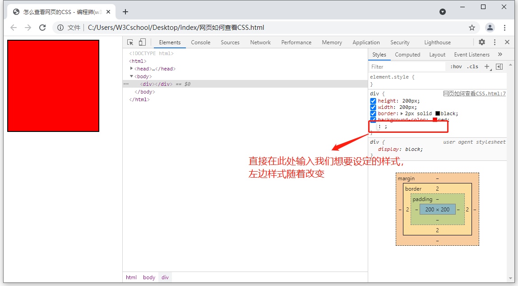Collapse the body element node

coord(132,76)
